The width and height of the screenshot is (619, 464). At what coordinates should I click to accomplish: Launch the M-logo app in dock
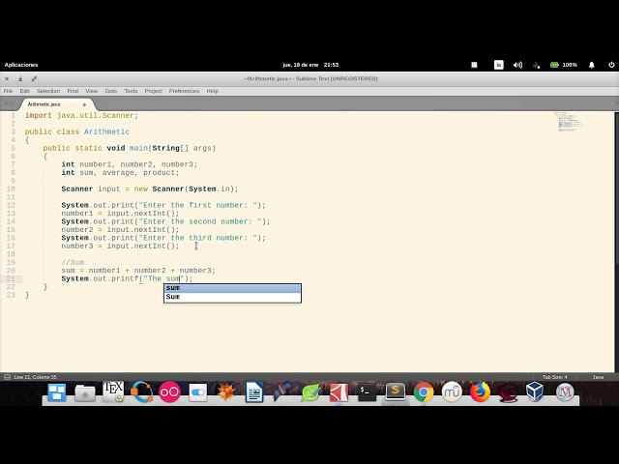(565, 392)
